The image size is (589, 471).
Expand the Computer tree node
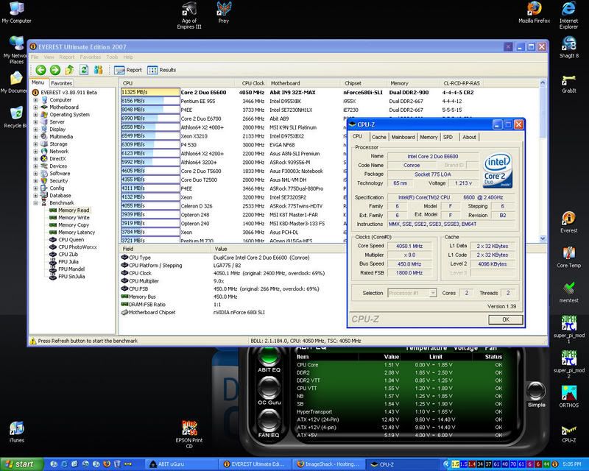tap(35, 100)
